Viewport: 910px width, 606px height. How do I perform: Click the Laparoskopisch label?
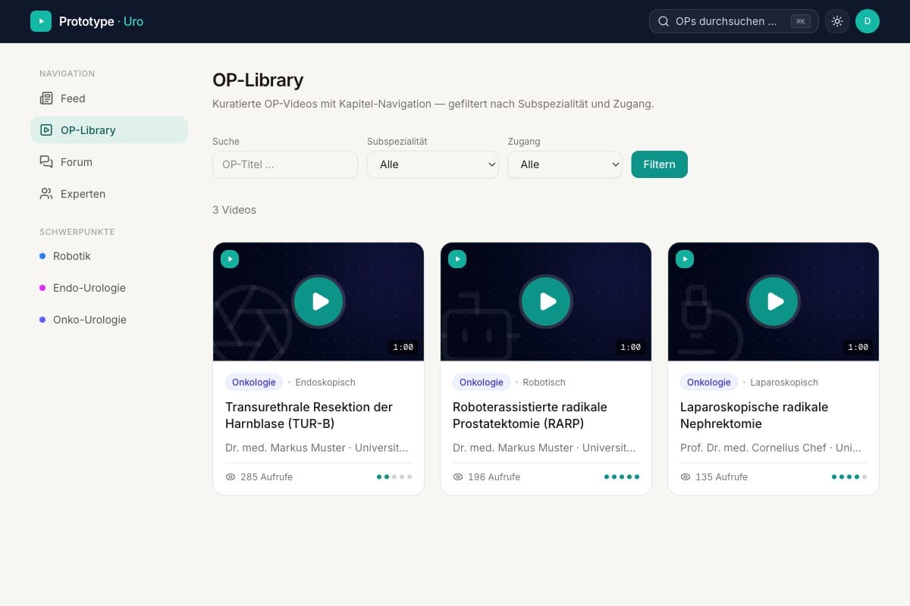tap(784, 383)
